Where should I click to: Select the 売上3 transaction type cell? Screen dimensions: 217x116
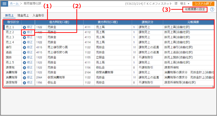[x=12, y=37]
